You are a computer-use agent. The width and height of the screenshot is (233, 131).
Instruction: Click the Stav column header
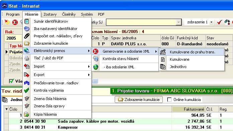tap(219, 38)
